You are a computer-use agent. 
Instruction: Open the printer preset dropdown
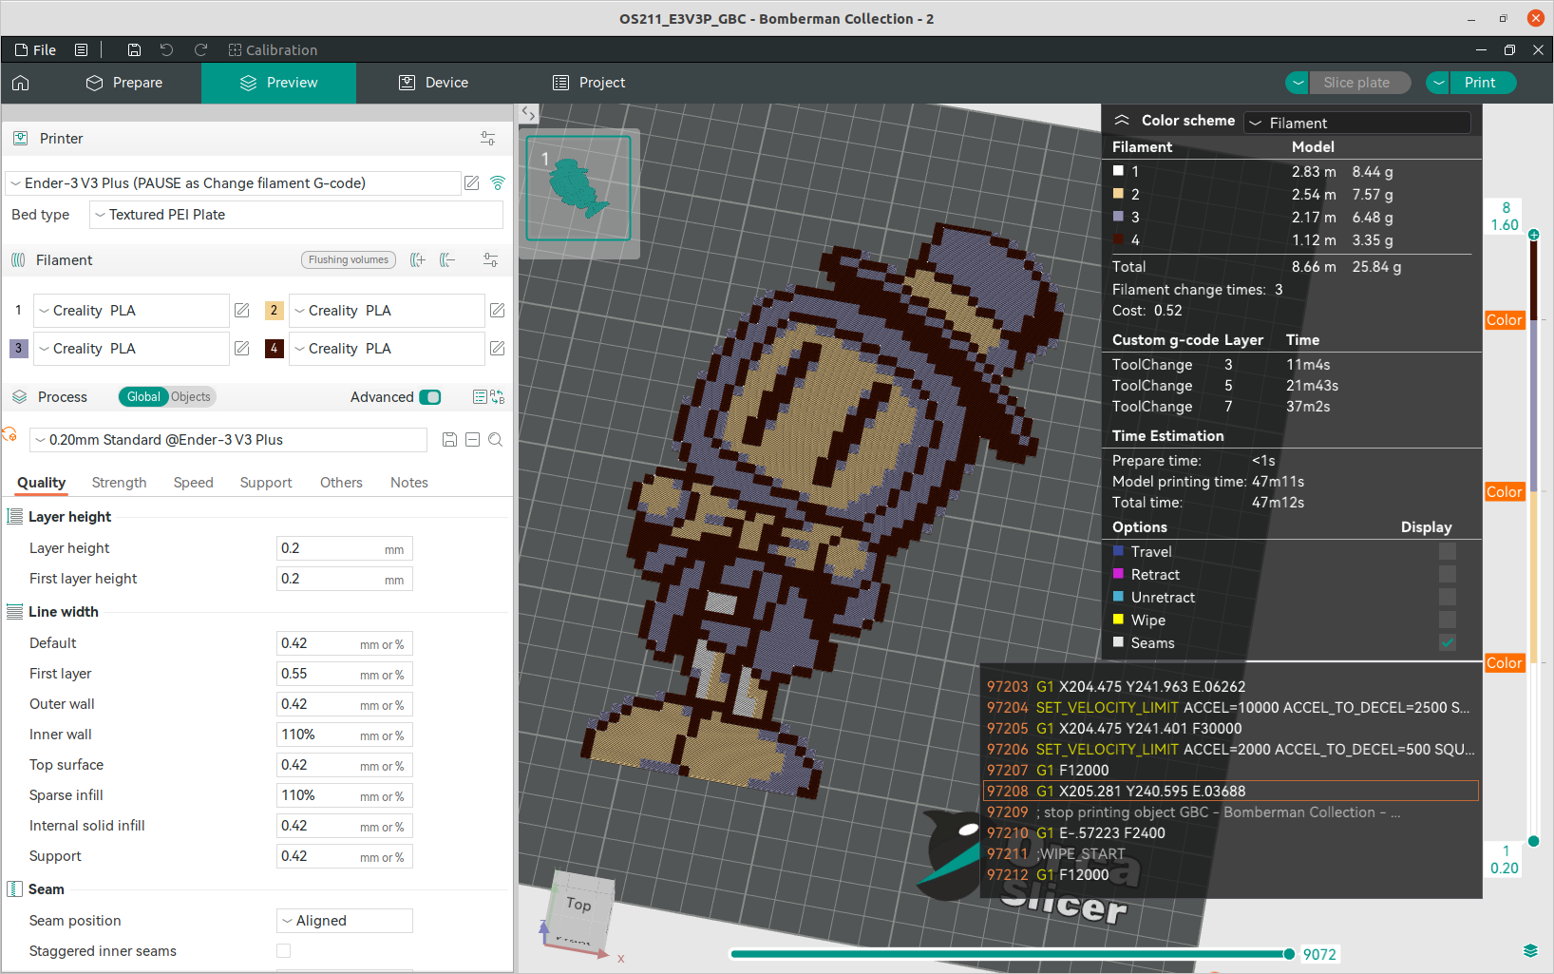point(233,182)
